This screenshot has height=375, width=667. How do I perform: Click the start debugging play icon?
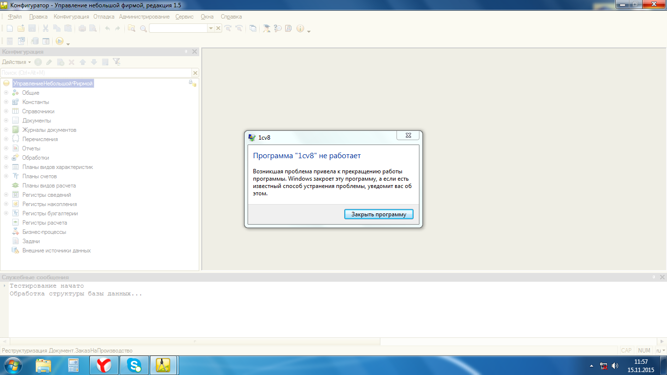pyautogui.click(x=59, y=42)
